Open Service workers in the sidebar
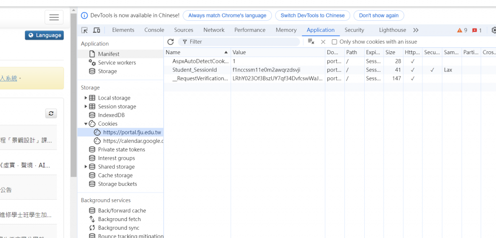 [x=120, y=62]
